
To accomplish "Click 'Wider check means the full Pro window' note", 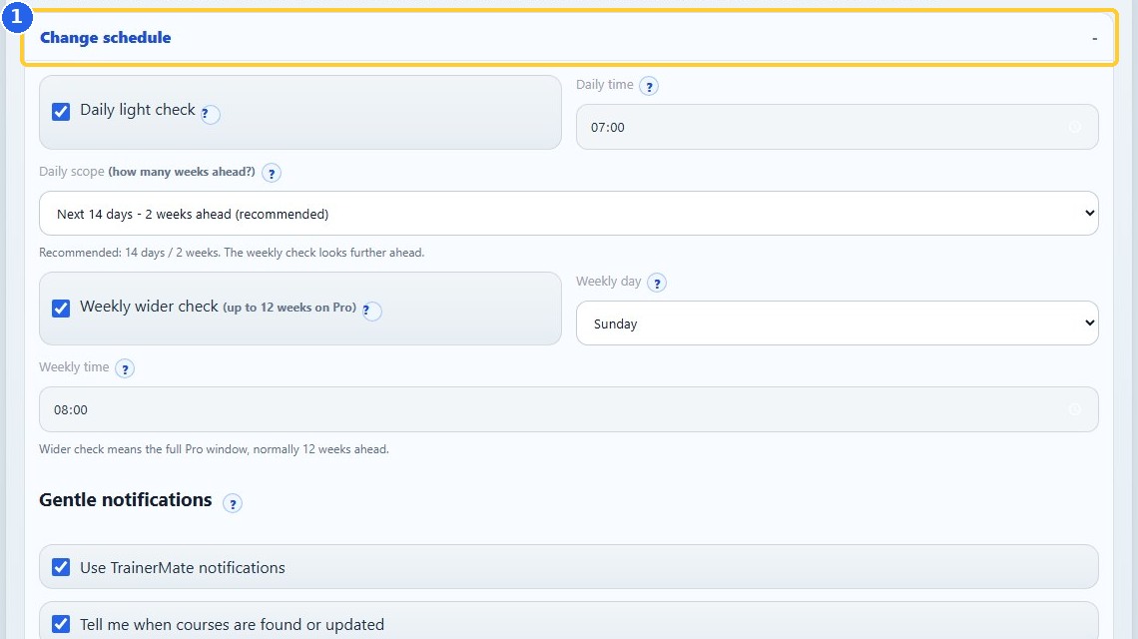I will click(214, 449).
